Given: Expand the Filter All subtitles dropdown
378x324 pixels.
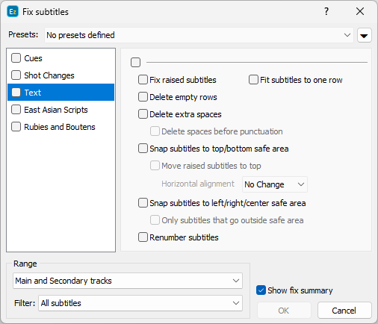Looking at the screenshot, I should tap(140, 303).
